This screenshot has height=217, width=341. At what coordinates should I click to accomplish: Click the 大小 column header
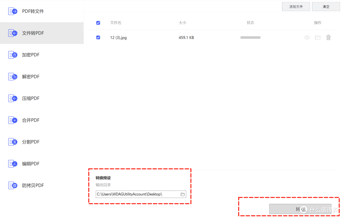(x=182, y=23)
